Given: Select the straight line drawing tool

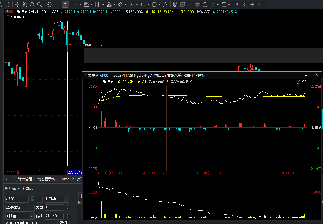Looking at the screenshot, I should 75,4.
